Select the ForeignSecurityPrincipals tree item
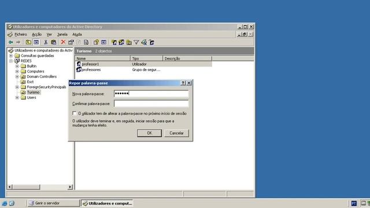 coord(46,87)
